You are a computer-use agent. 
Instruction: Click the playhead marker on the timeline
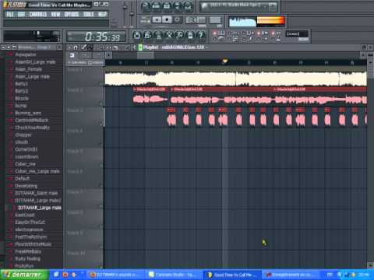point(224,61)
